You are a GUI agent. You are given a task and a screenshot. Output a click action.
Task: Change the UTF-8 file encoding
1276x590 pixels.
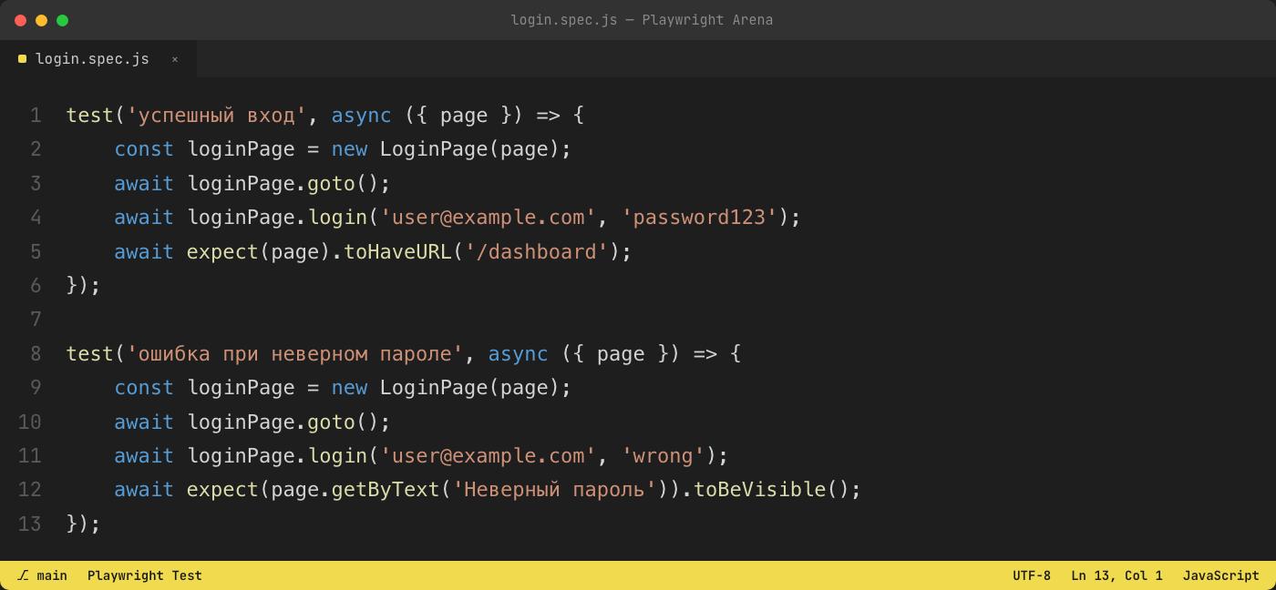(1032, 575)
